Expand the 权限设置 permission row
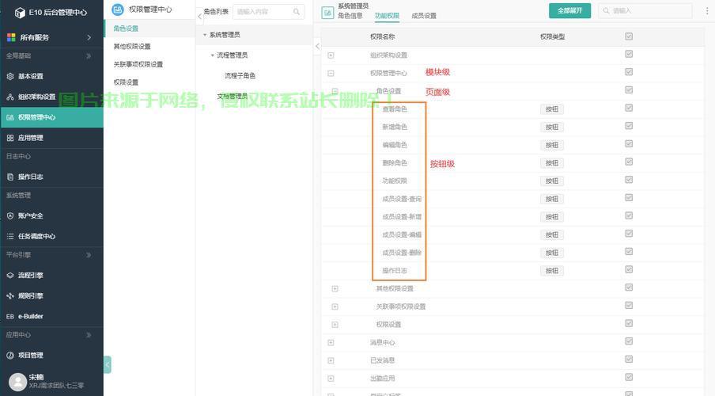The height and width of the screenshot is (396, 715). 335,324
